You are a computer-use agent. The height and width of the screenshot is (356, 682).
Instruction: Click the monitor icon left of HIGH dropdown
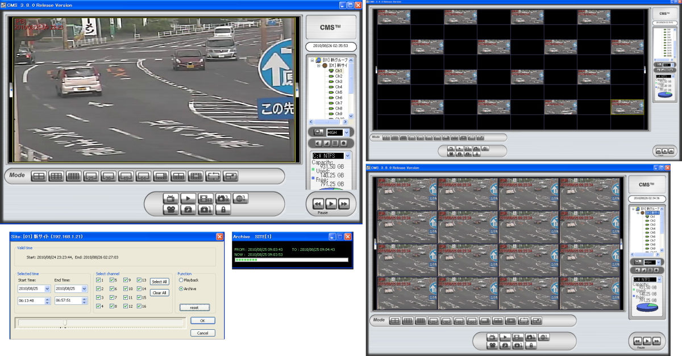[318, 132]
